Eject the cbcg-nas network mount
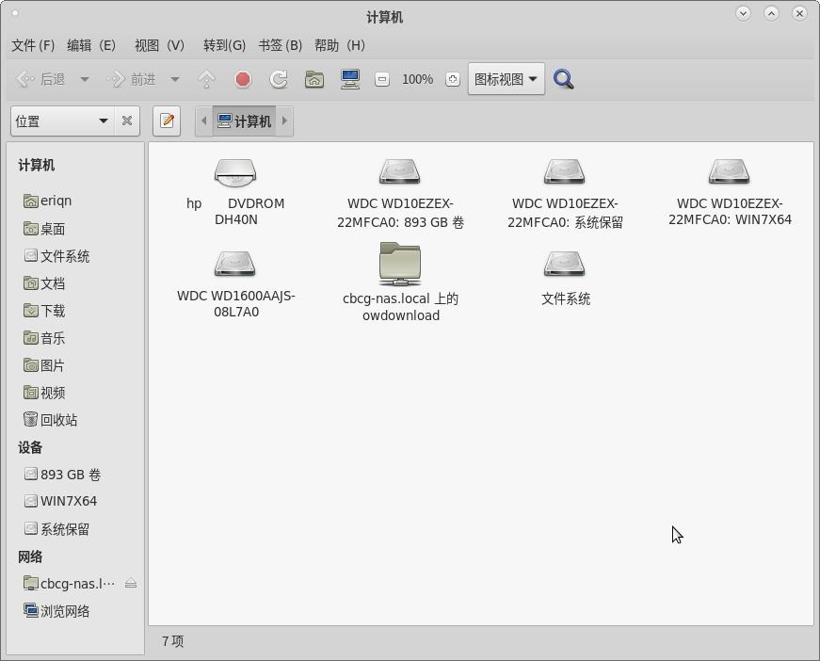Screen dimensions: 820x661 [132, 584]
